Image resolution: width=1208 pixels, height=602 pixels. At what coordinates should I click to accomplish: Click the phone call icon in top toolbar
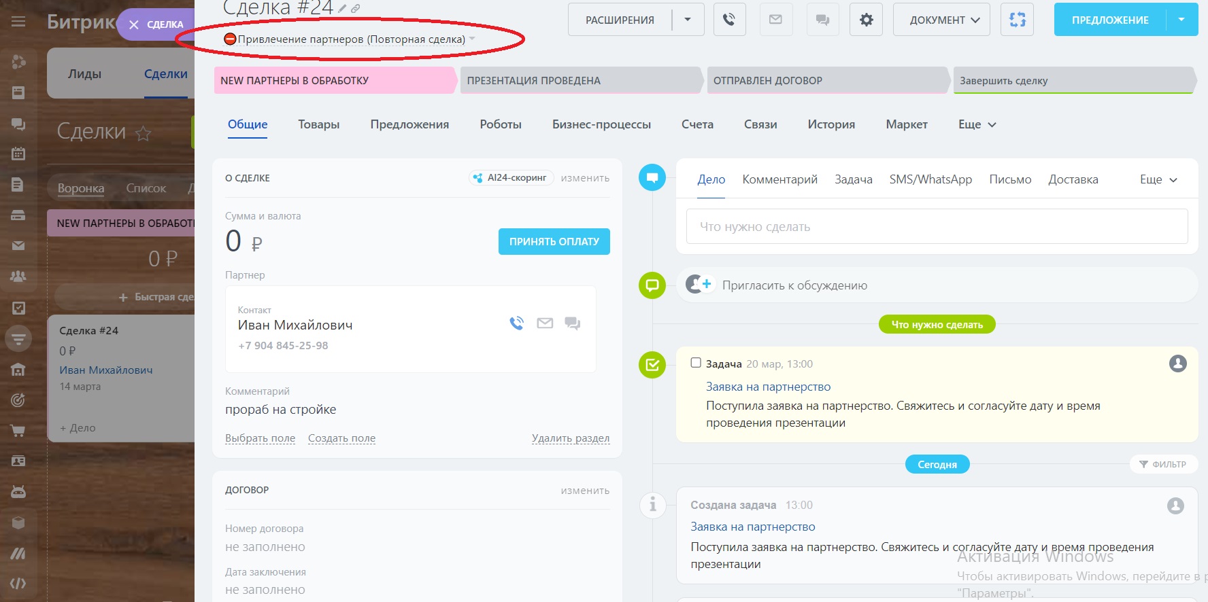click(x=729, y=20)
